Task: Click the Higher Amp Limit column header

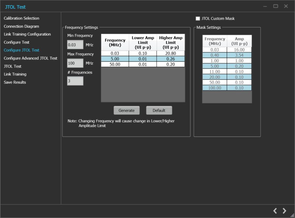Action: (x=171, y=42)
